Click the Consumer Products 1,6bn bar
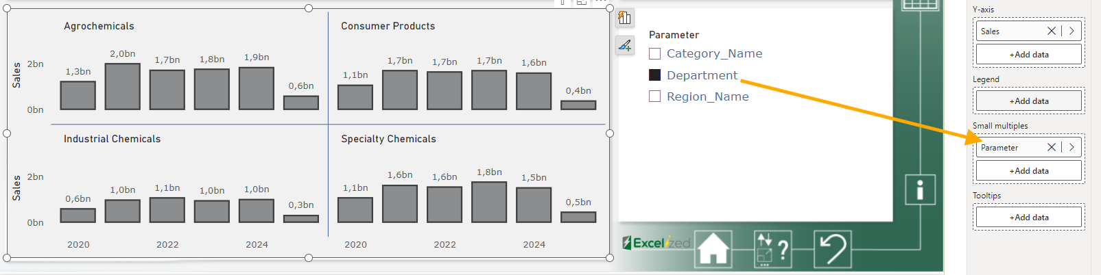Image resolution: width=1101 pixels, height=275 pixels. [534, 91]
